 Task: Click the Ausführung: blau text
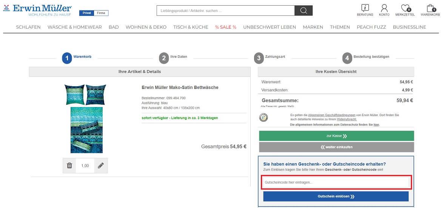[155, 103]
